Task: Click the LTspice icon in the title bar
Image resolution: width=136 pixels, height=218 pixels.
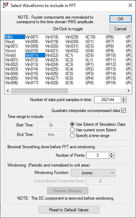Action: point(6,5)
